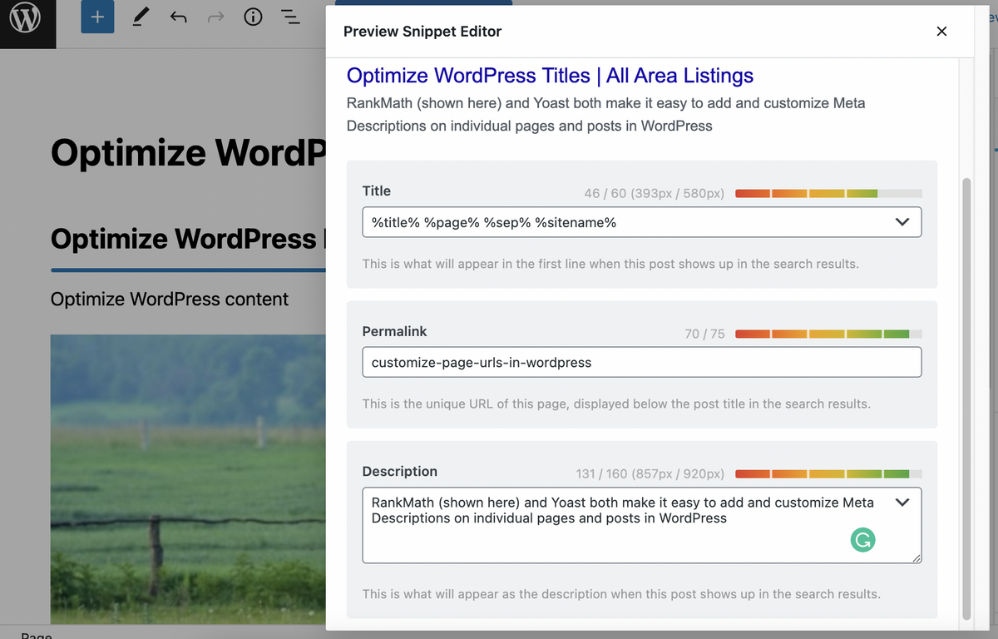Expand the Title variables dropdown chevron
This screenshot has height=639, width=998.
pos(902,222)
